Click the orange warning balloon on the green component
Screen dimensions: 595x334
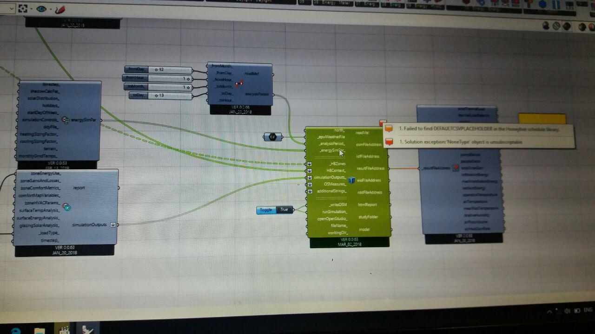[x=382, y=123]
